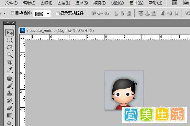Screen dimensions: 190x126
Task: Click distribute top edges icon
Action: [141, 13]
